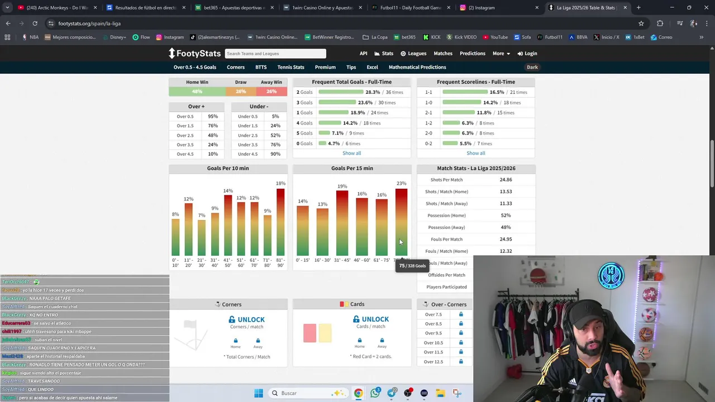Viewport: 715px width, 402px height.
Task: Open the Leagues menu
Action: click(413, 54)
